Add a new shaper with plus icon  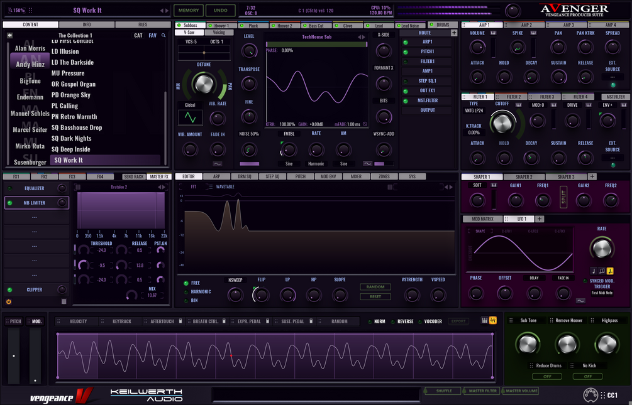(x=592, y=176)
